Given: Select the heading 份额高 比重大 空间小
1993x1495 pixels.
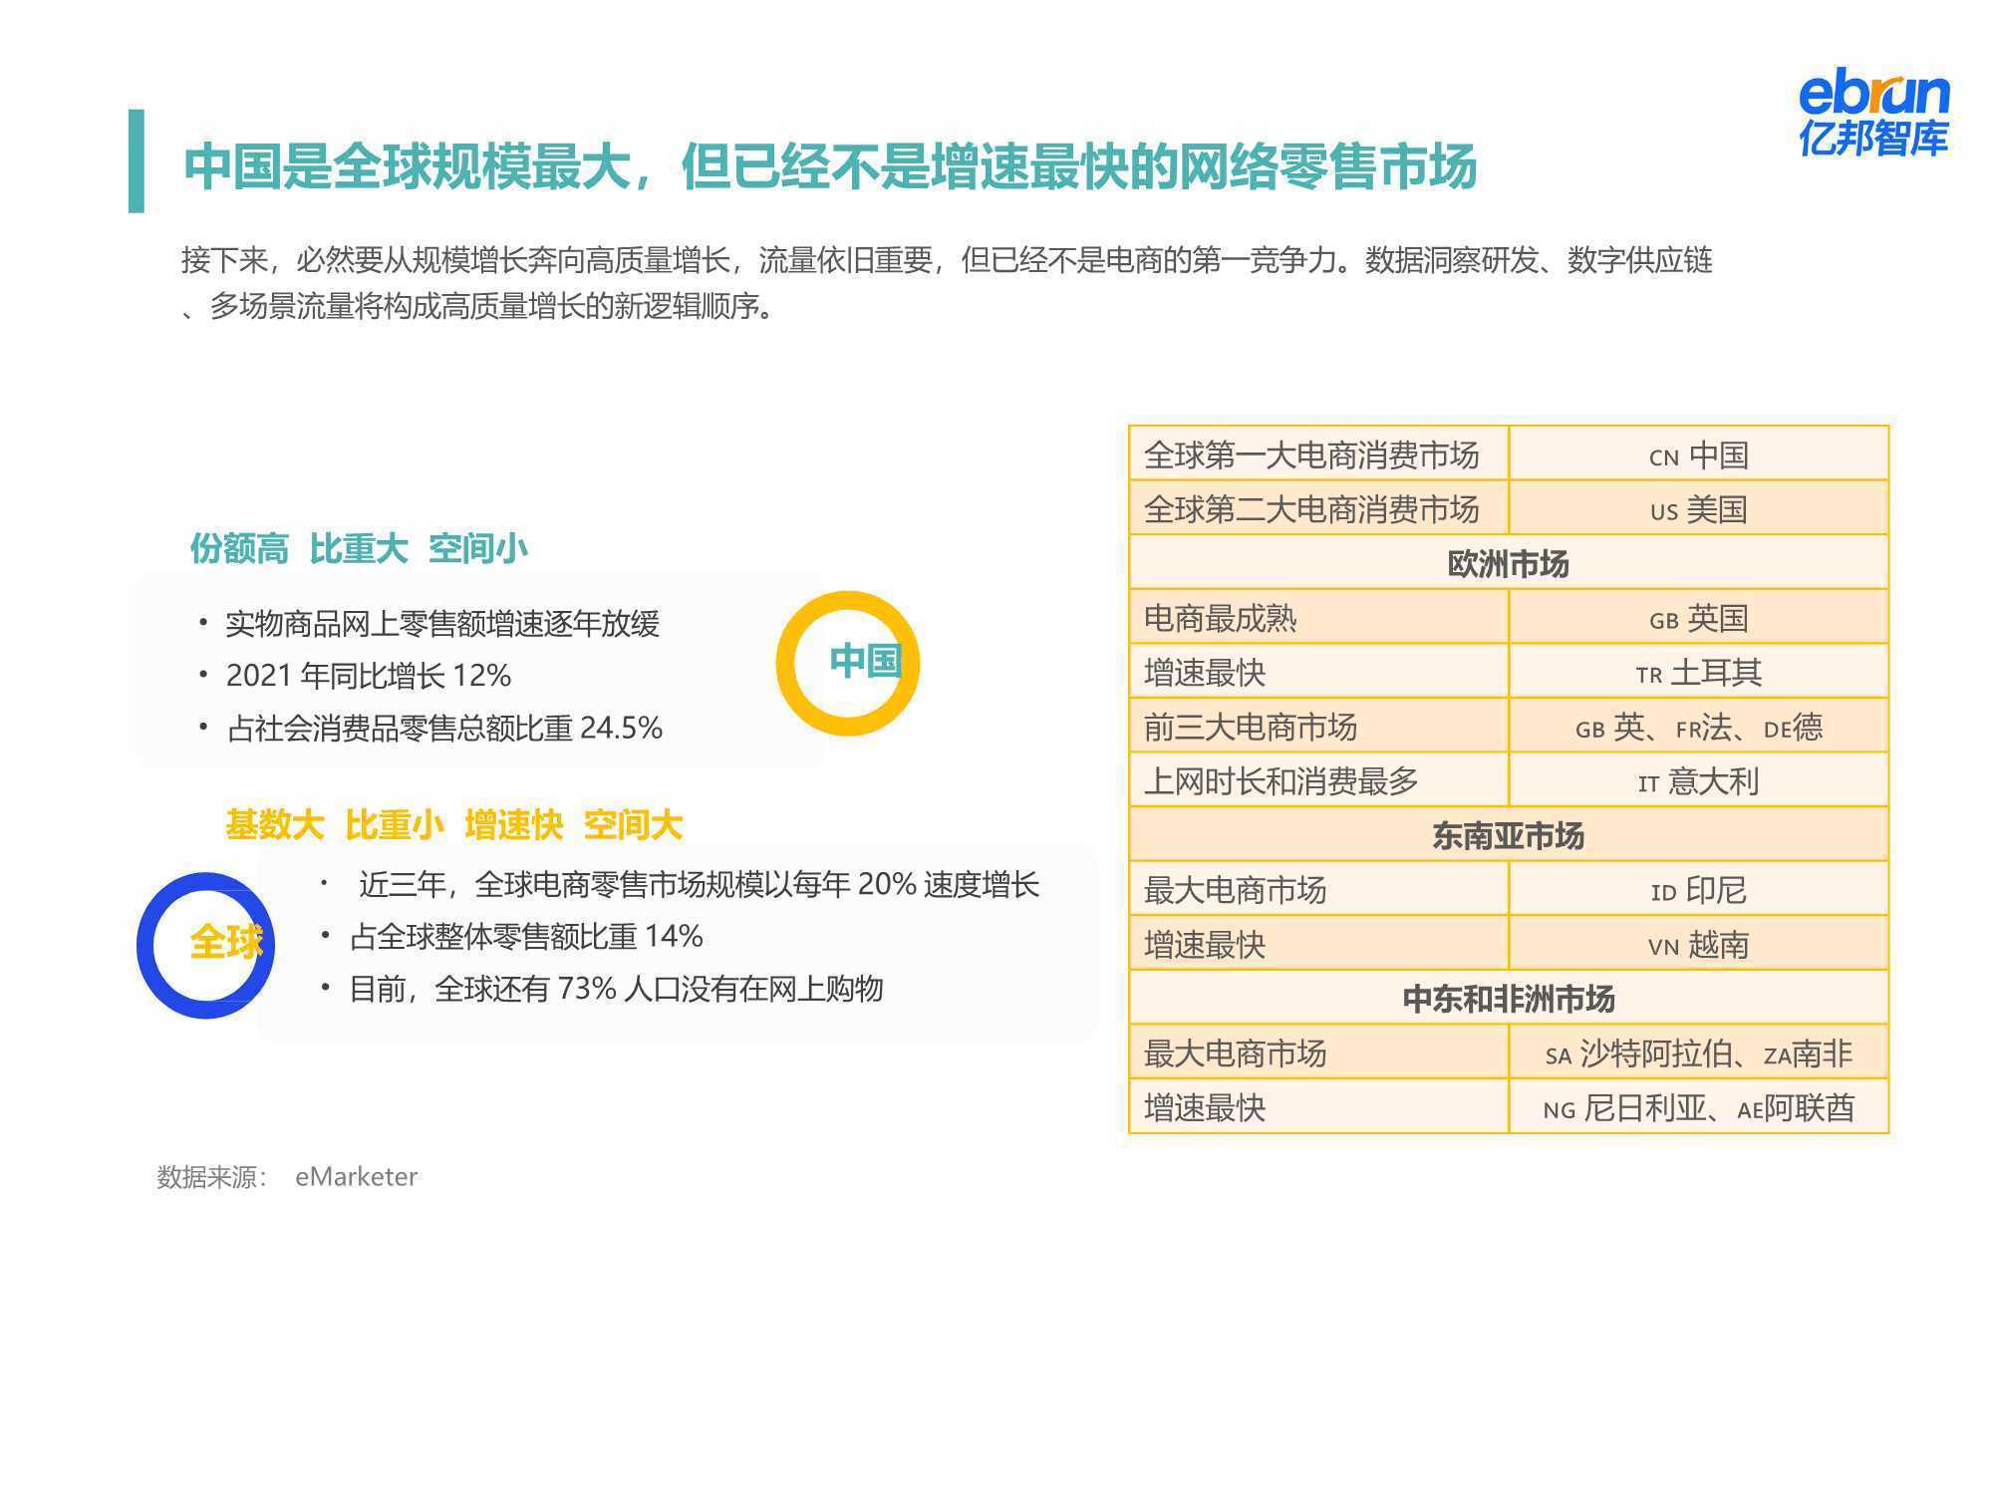Looking at the screenshot, I should [359, 548].
